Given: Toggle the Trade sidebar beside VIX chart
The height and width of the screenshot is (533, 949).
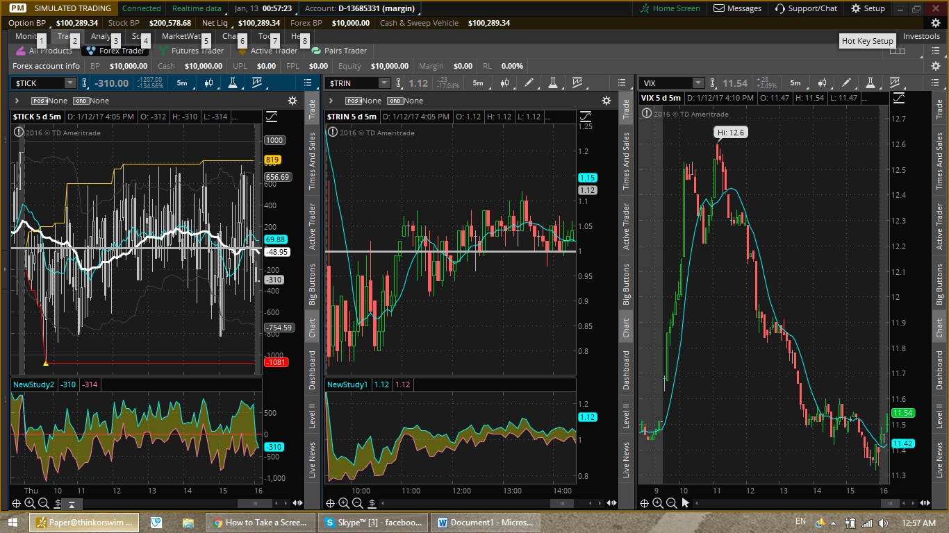Looking at the screenshot, I should pos(940,108).
